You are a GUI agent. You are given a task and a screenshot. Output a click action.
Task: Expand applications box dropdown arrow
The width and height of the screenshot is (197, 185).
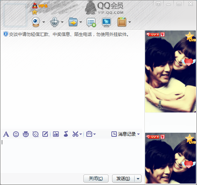coord(130,22)
